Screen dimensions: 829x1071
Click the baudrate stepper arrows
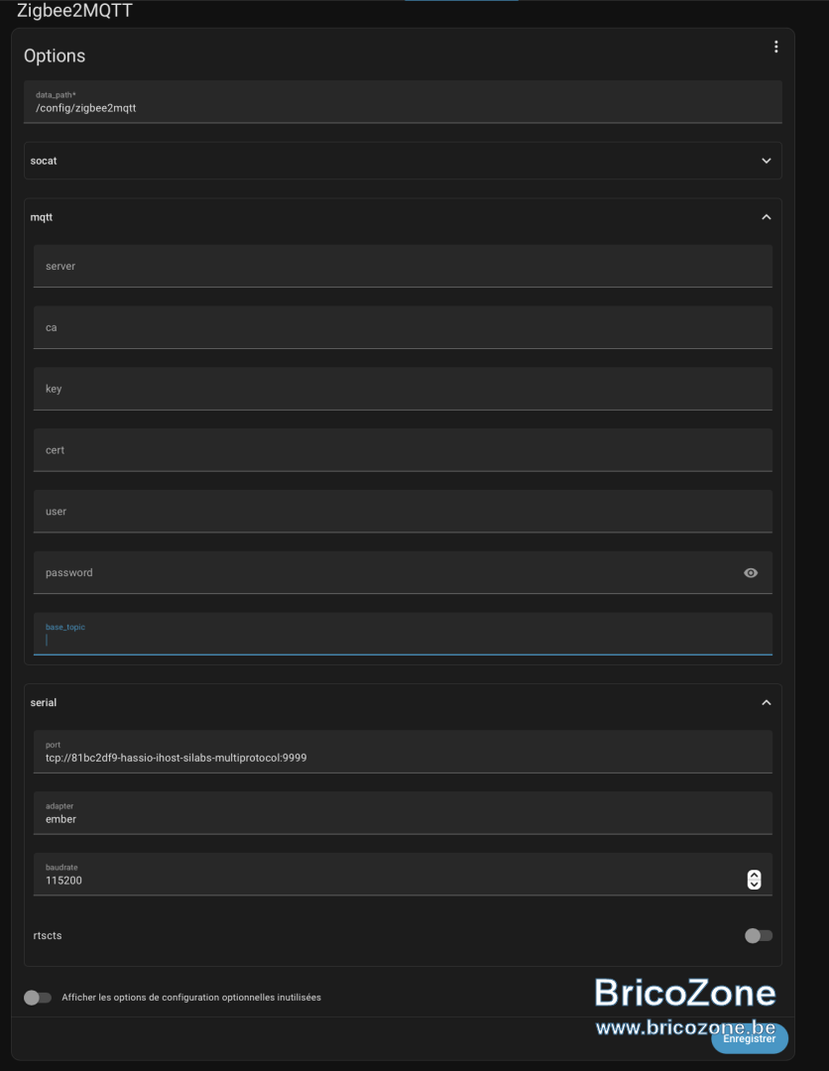point(754,880)
